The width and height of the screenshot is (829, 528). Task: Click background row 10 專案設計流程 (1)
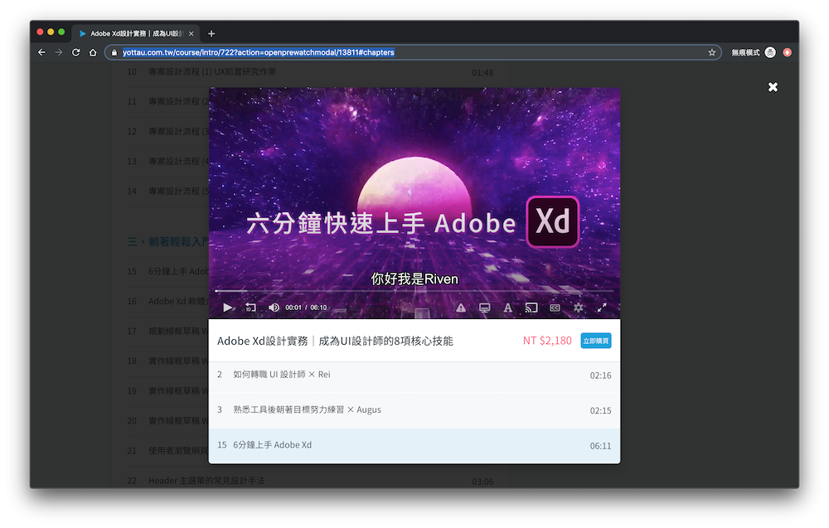[x=310, y=72]
